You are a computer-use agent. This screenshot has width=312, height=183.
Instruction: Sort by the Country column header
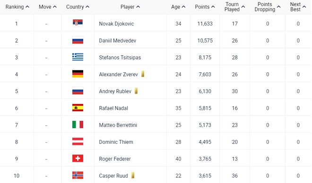[78, 7]
